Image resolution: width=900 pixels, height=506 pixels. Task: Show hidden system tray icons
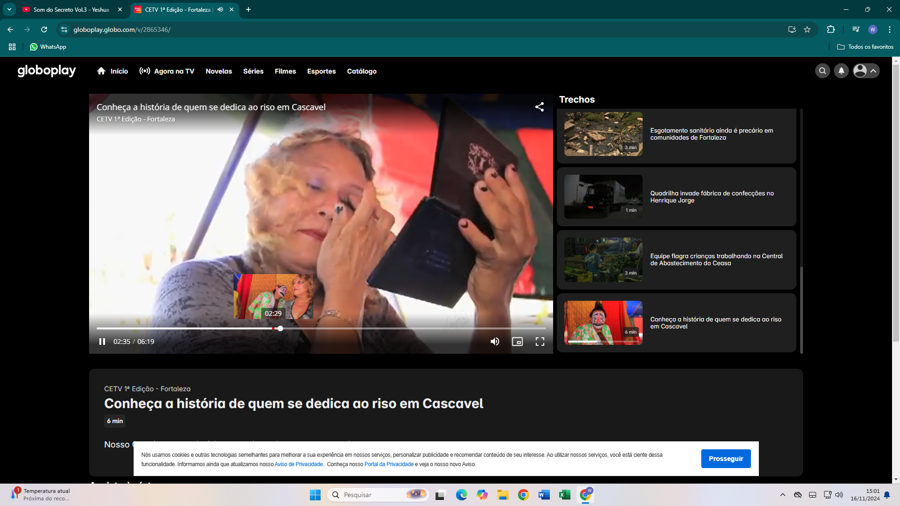click(782, 495)
